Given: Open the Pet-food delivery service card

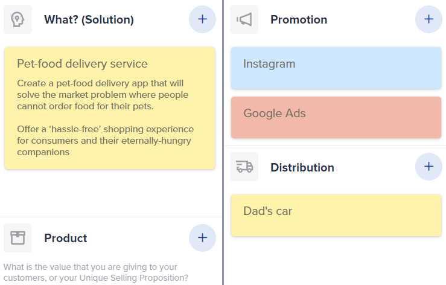Looking at the screenshot, I should pyautogui.click(x=110, y=108).
